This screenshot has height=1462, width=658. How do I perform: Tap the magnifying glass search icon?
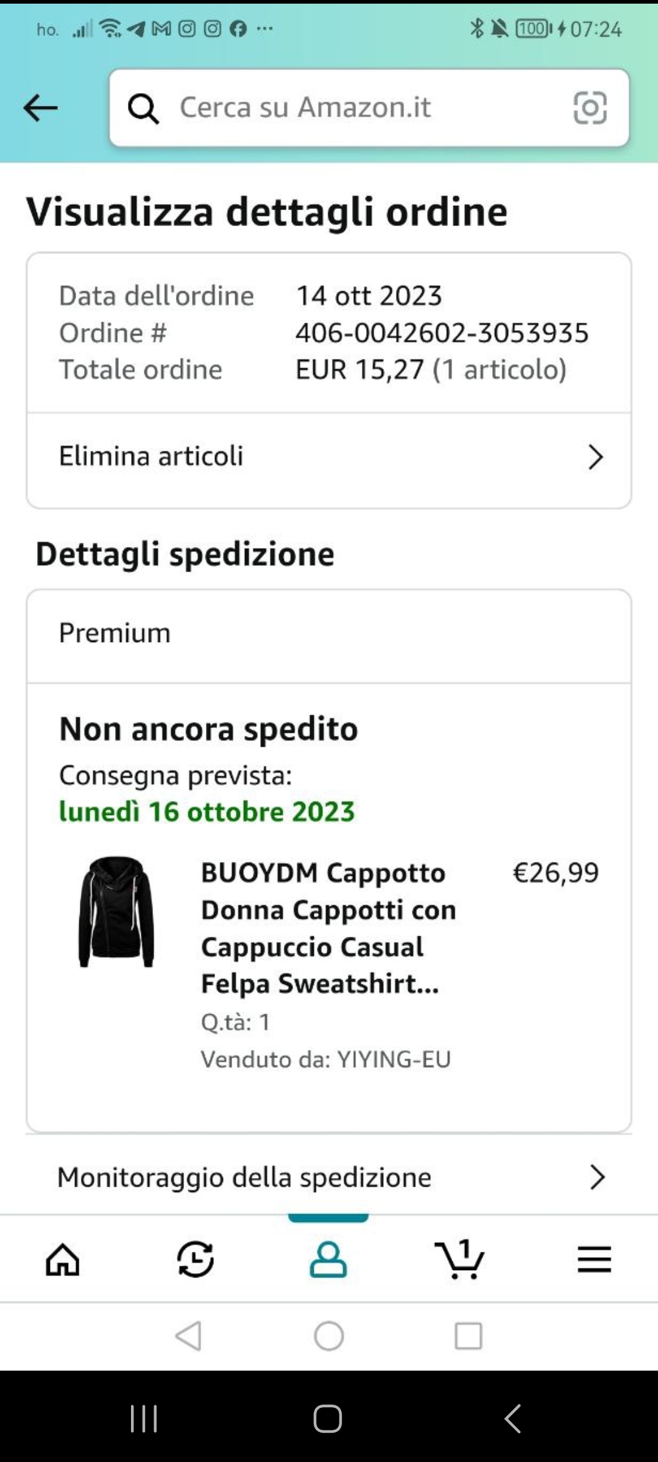click(143, 108)
